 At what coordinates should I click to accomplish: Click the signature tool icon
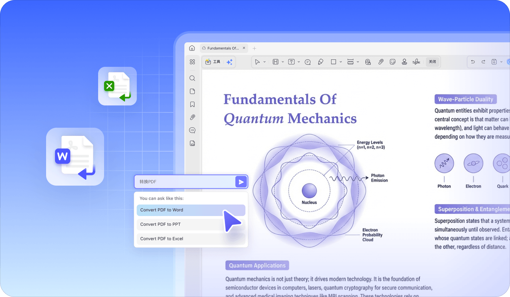(416, 62)
